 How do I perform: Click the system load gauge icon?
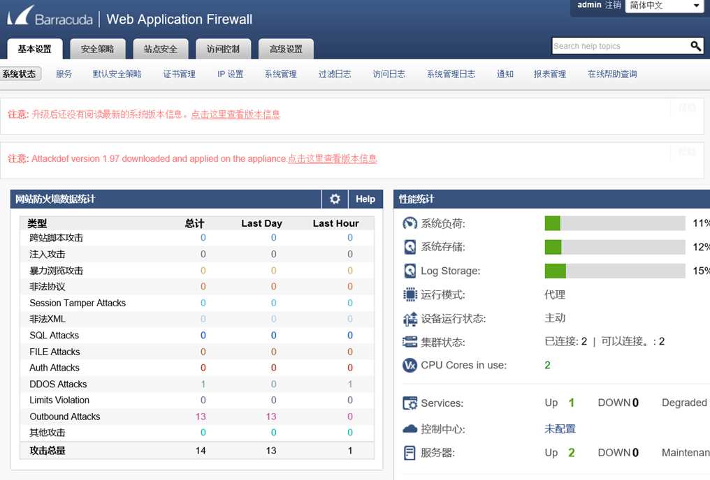click(x=410, y=223)
